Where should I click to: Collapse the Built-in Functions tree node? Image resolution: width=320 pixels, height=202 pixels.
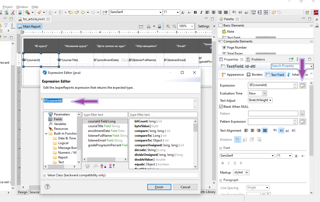47,134
